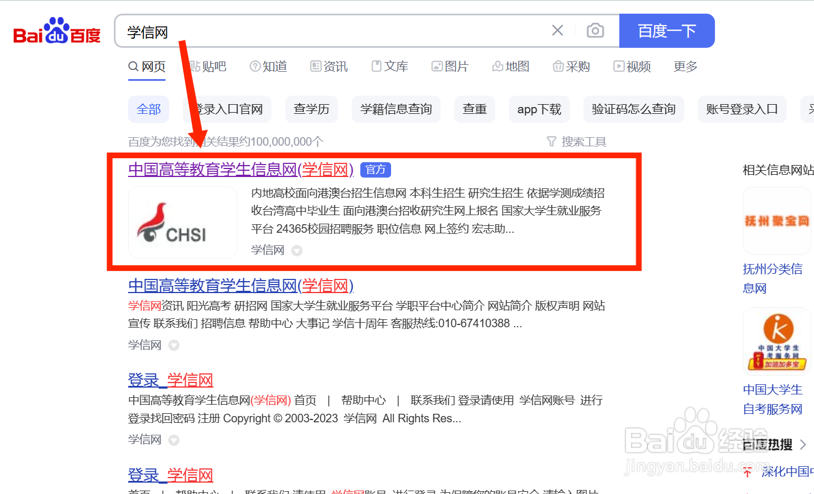This screenshot has width=814, height=494.
Task: Switch to the 视频 tab
Action: coord(632,67)
